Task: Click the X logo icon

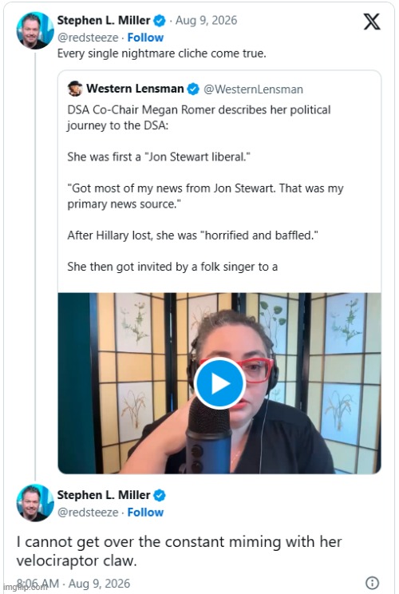Action: [372, 22]
